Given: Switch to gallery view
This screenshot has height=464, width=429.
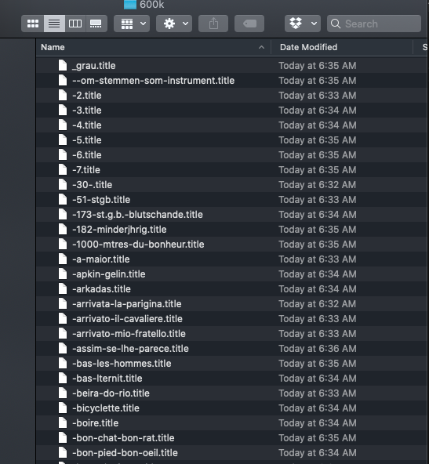Looking at the screenshot, I should tap(96, 24).
